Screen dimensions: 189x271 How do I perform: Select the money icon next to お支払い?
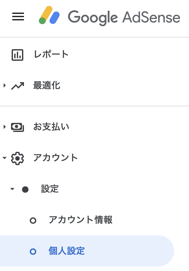pyautogui.click(x=18, y=127)
